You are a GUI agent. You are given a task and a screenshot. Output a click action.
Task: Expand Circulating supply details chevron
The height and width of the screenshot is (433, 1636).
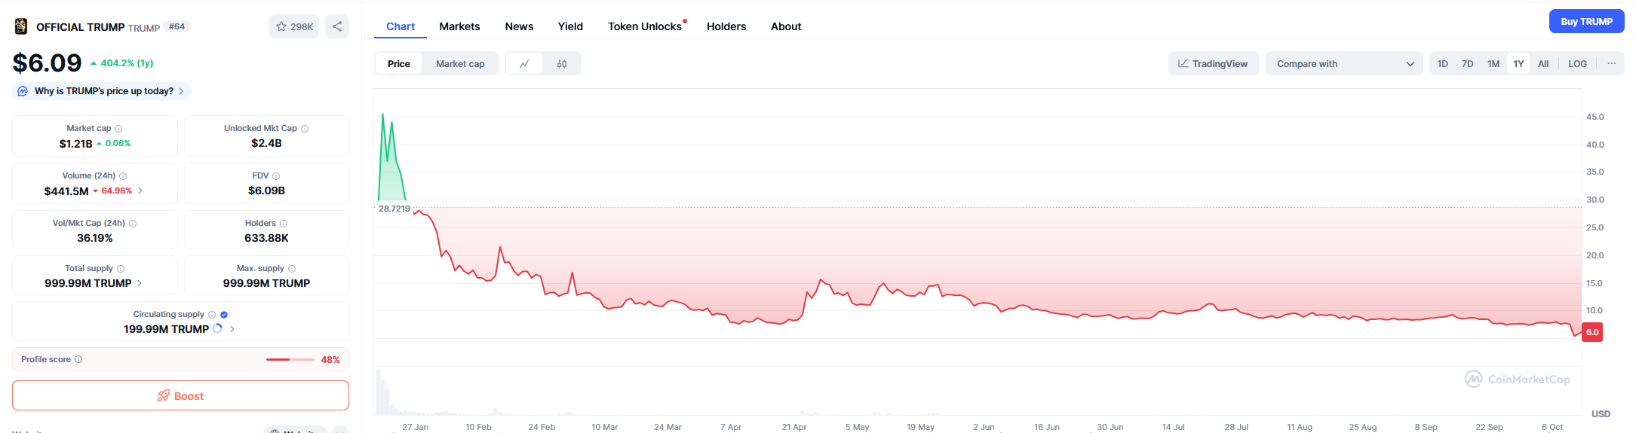point(232,329)
